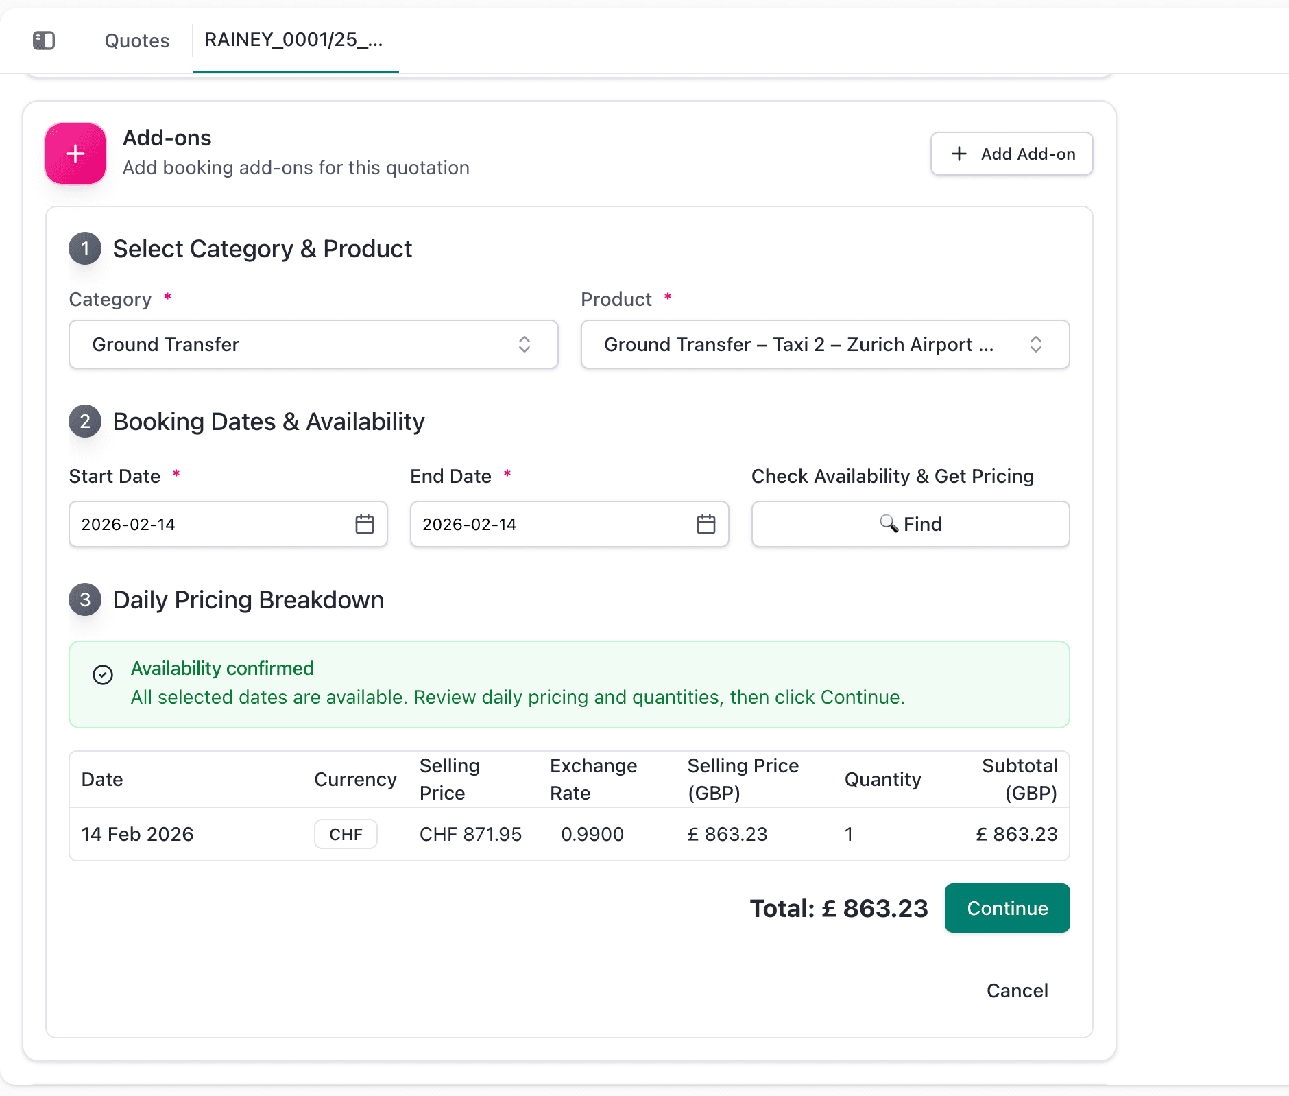
Task: Click Cancel to discard add-on
Action: pos(1017,990)
